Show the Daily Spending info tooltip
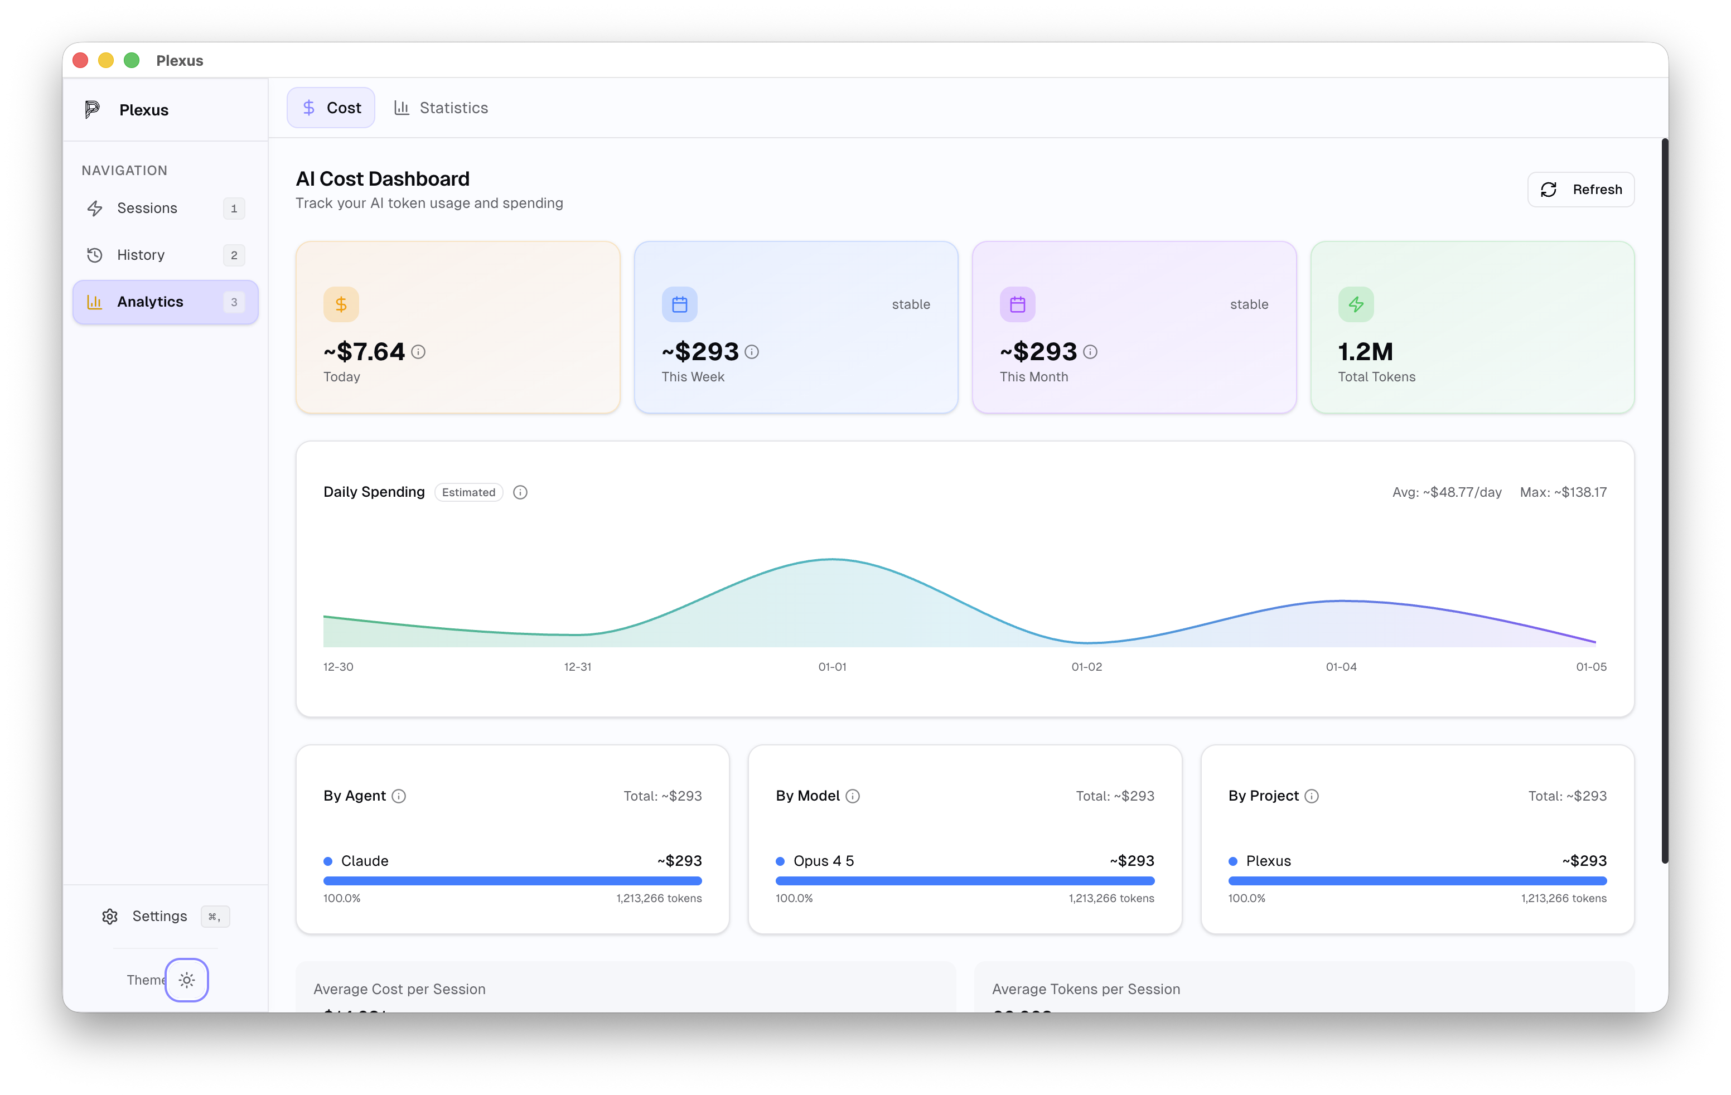This screenshot has width=1731, height=1095. pos(520,492)
